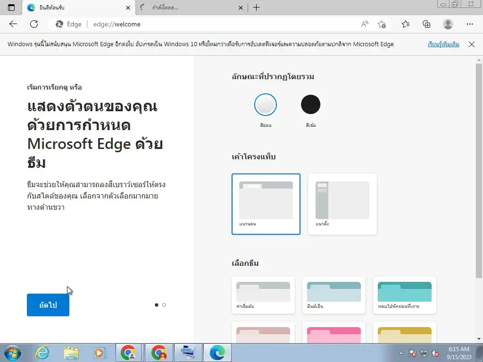Choose the แนวตั้ง vertical tab layout
The height and width of the screenshot is (362, 483).
point(342,204)
